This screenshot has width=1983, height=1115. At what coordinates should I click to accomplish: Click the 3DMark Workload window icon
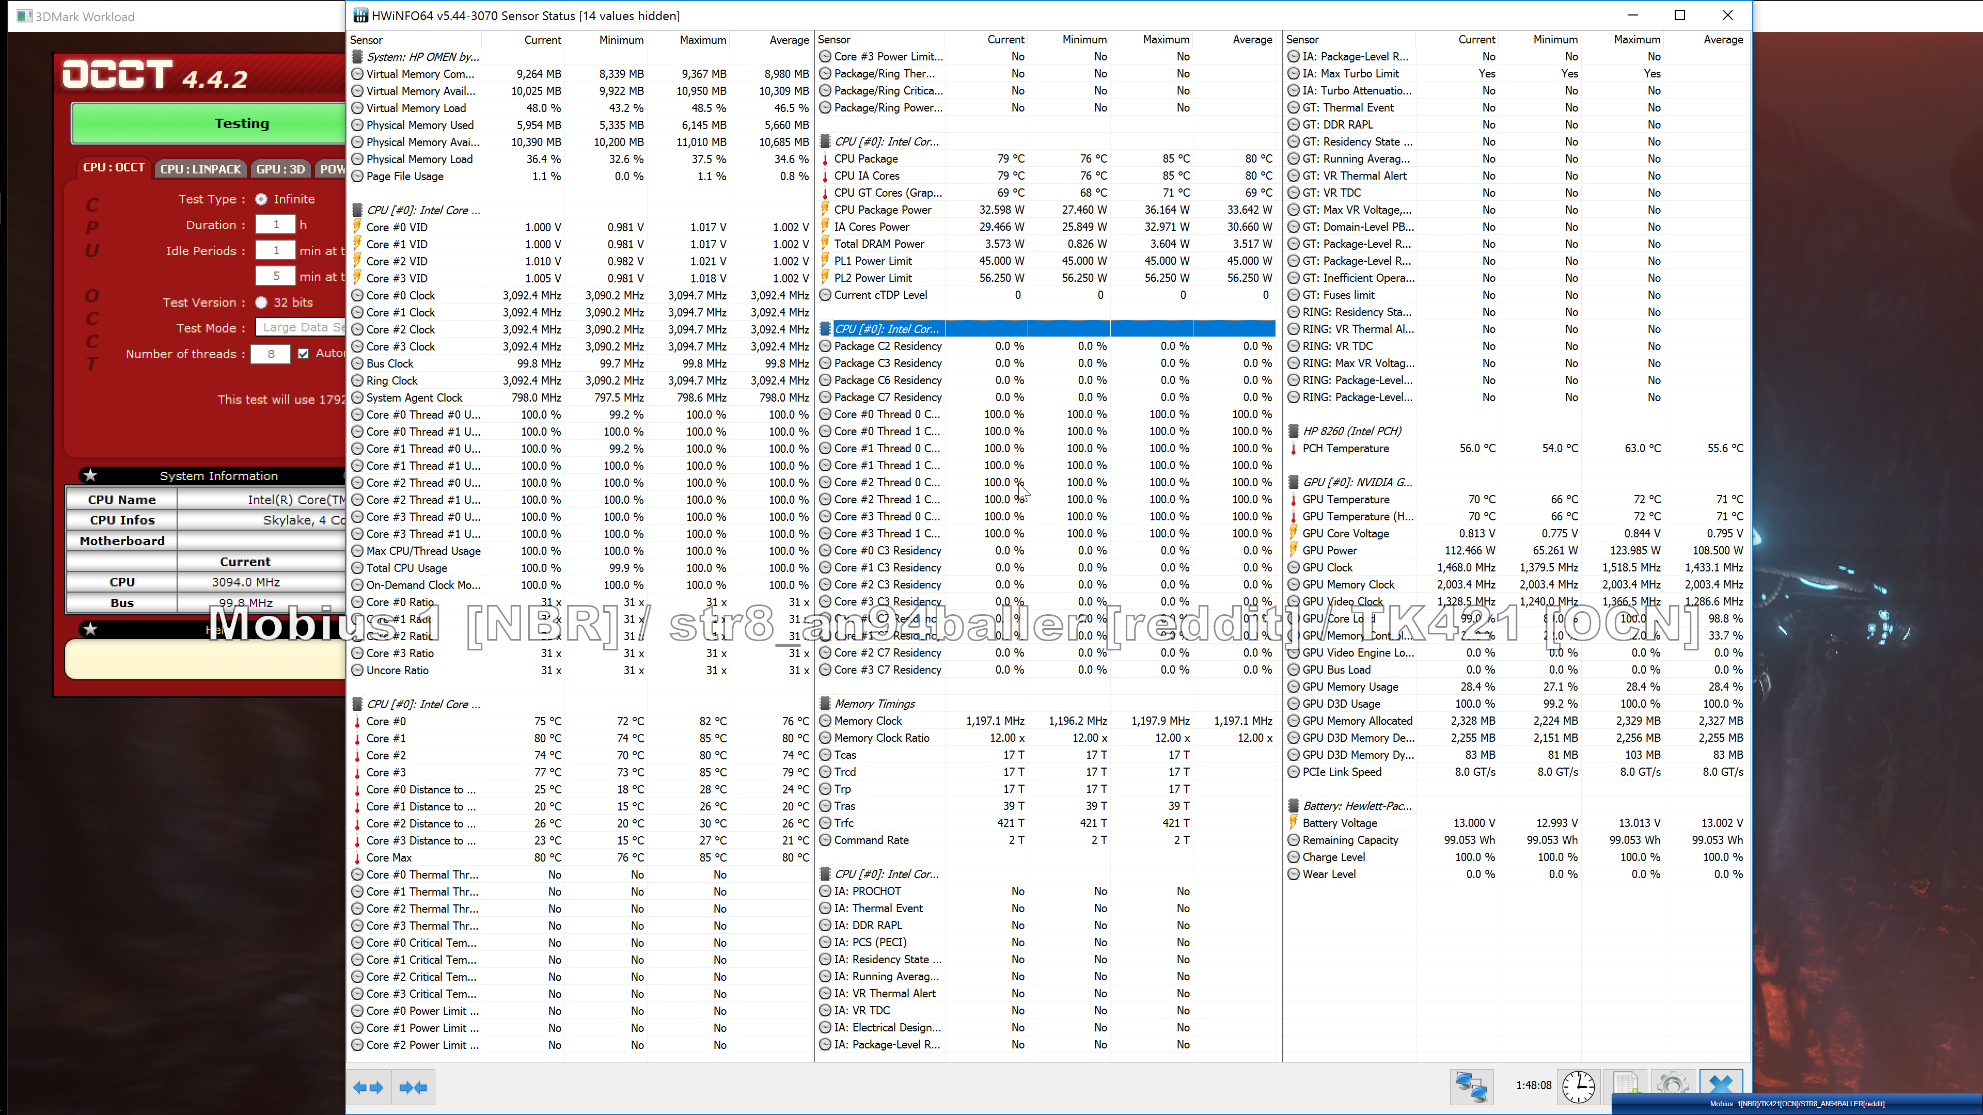[25, 16]
